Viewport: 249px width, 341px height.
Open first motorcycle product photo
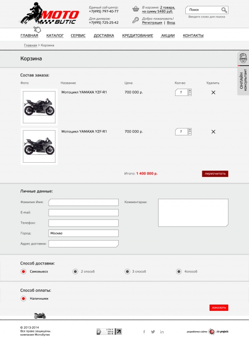coord(39,107)
